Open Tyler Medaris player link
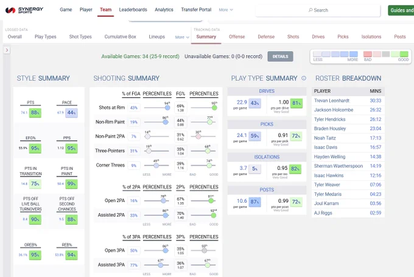This screenshot has width=414, height=277. 328,194
